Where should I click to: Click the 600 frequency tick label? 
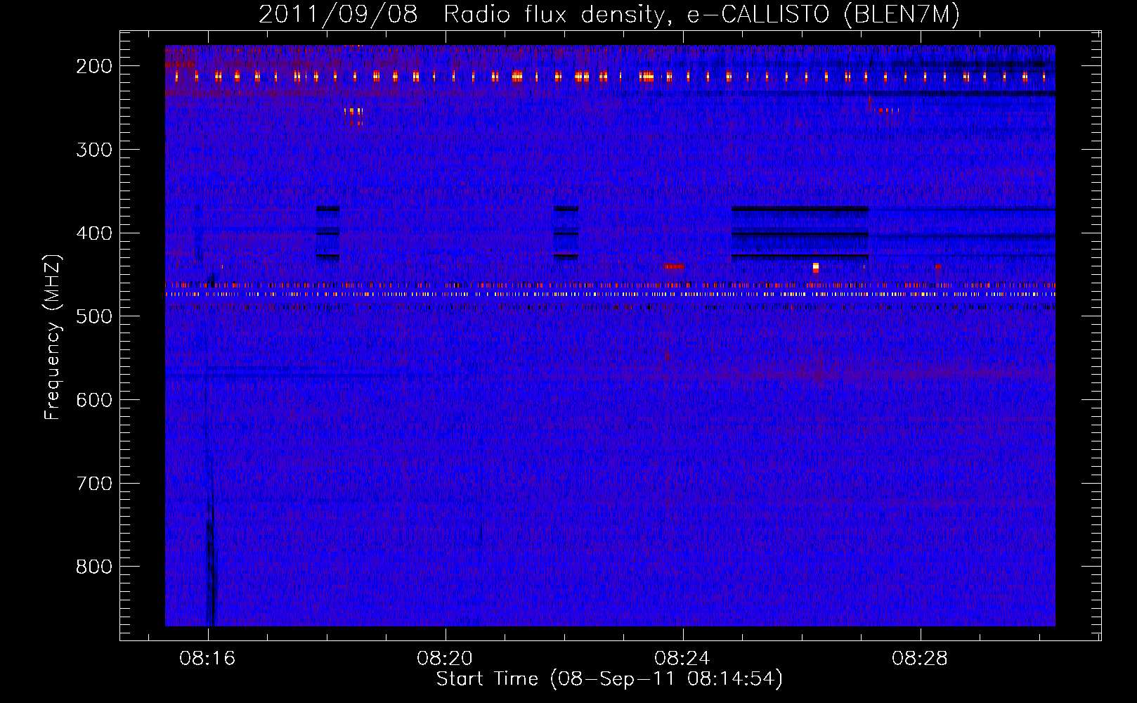[x=93, y=399]
